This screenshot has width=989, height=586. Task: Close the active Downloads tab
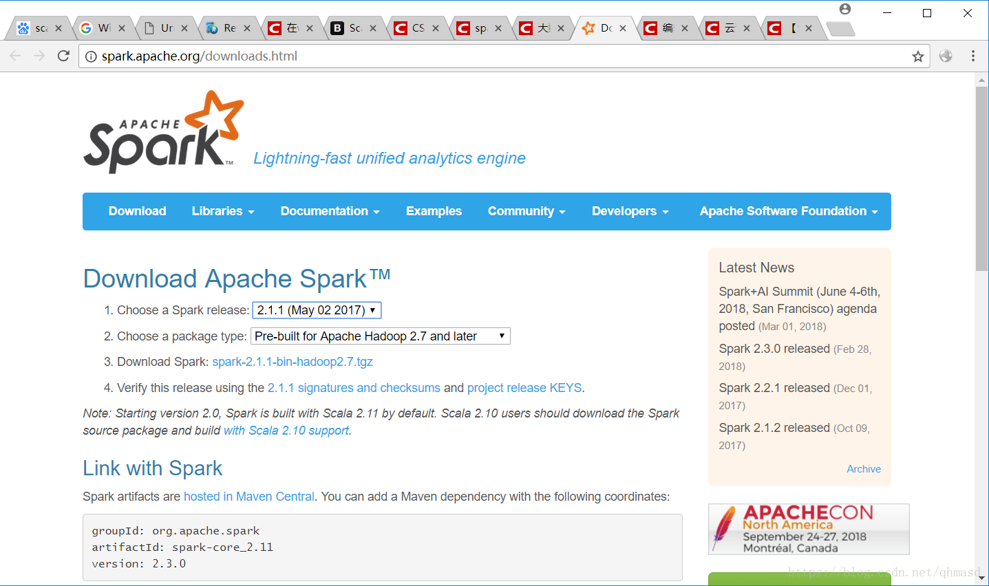(x=623, y=28)
